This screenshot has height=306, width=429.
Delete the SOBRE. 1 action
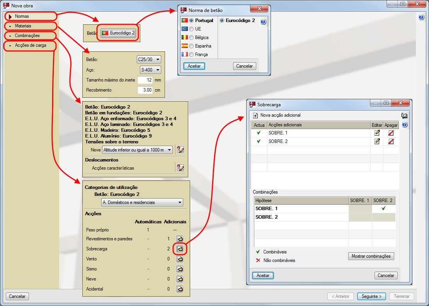pyautogui.click(x=391, y=133)
